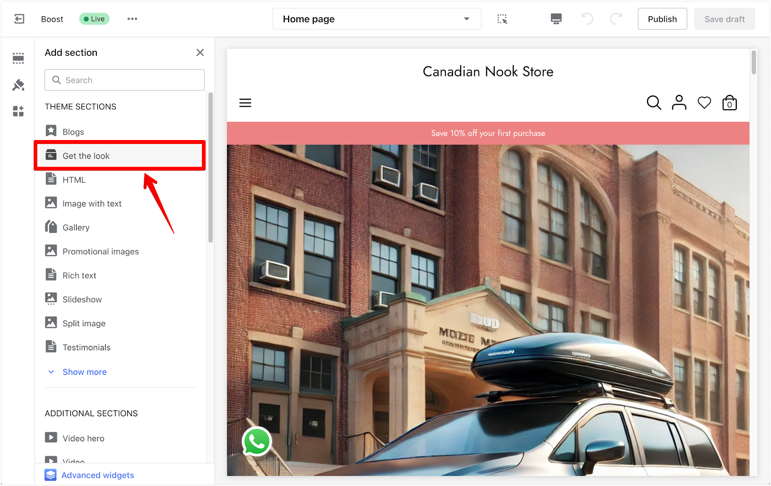Click the Publish button

point(662,19)
